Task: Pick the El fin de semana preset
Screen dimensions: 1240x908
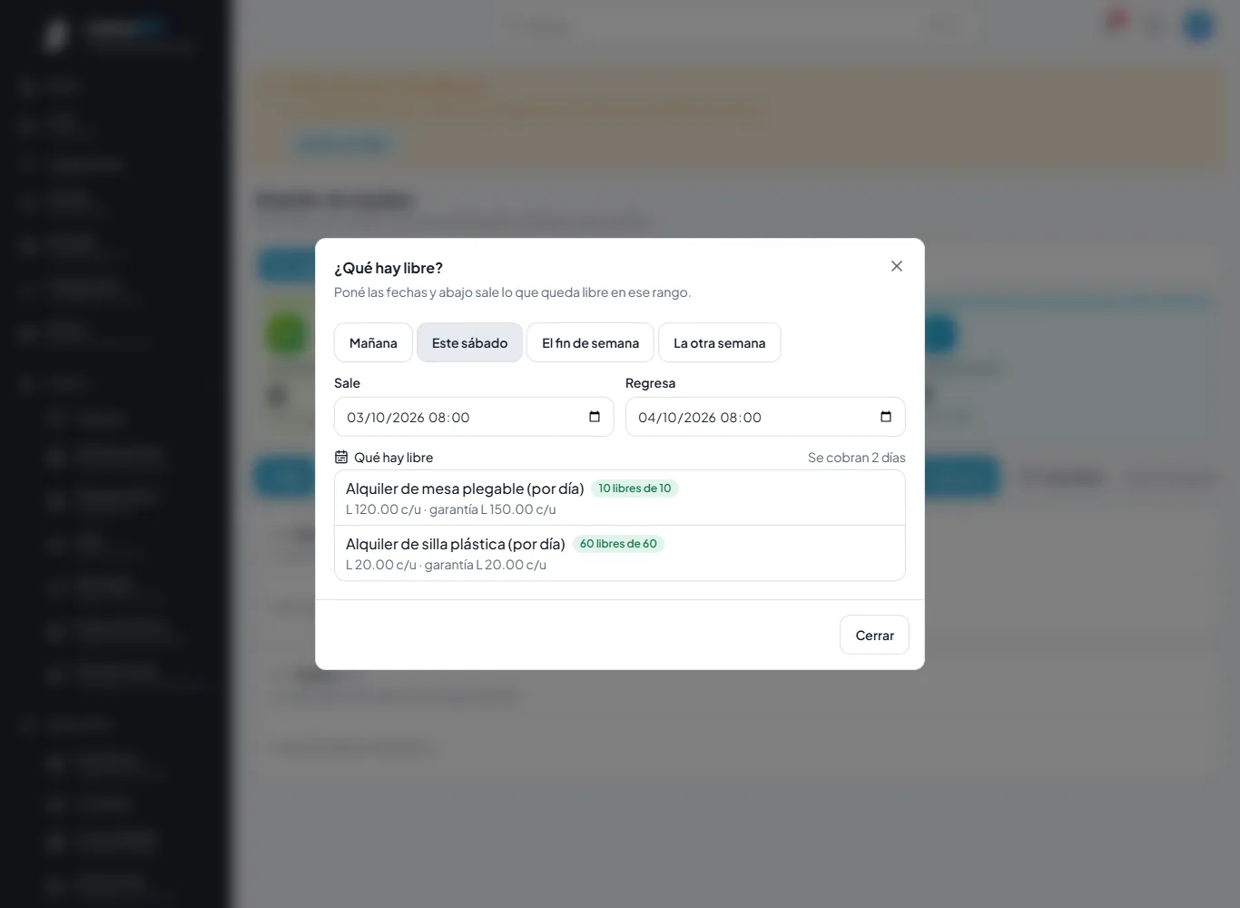Action: (590, 342)
